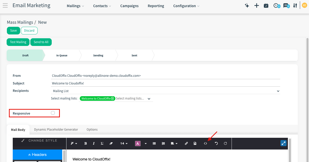Click the Welcome to CloudOffix! body text
The width and height of the screenshot is (309, 162).
pos(91,159)
